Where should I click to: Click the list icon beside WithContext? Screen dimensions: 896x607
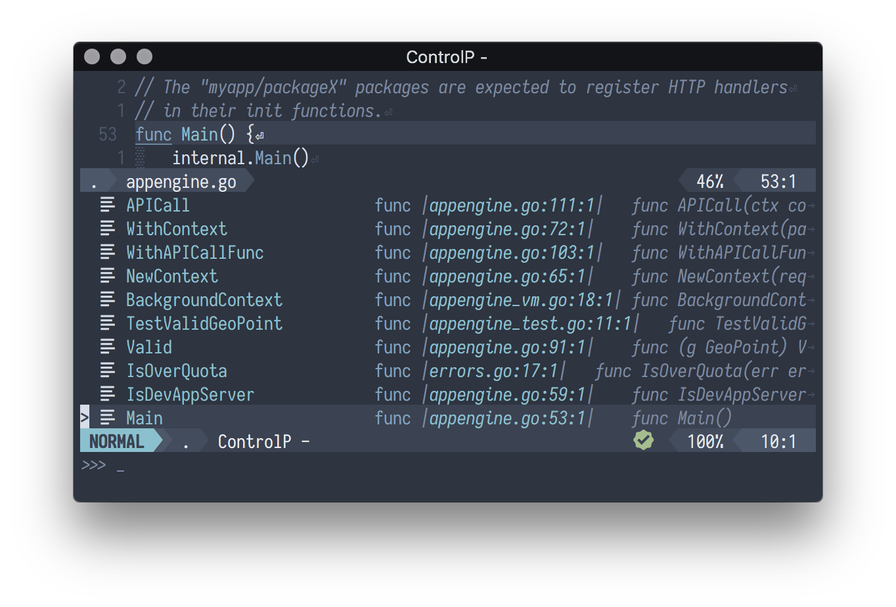108,229
